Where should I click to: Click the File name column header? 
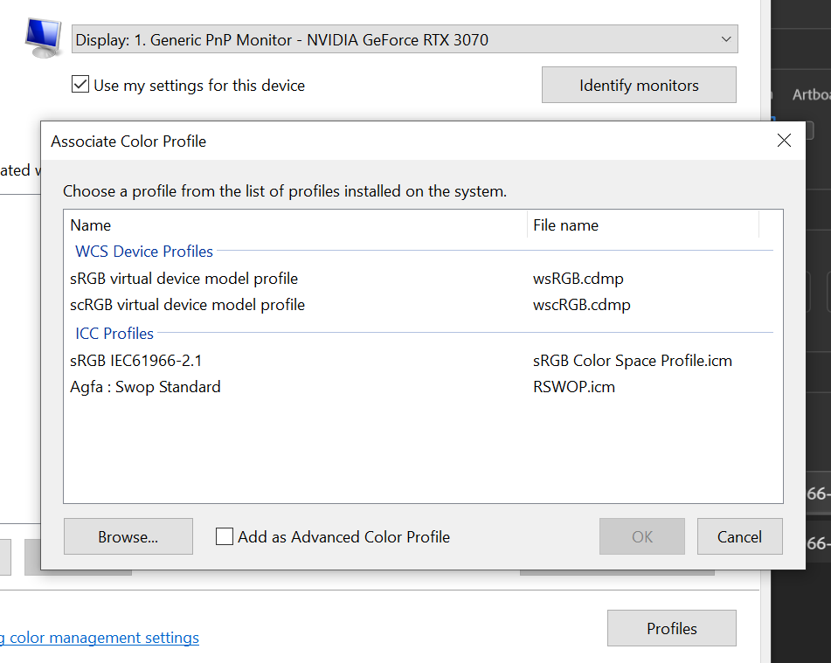(564, 224)
